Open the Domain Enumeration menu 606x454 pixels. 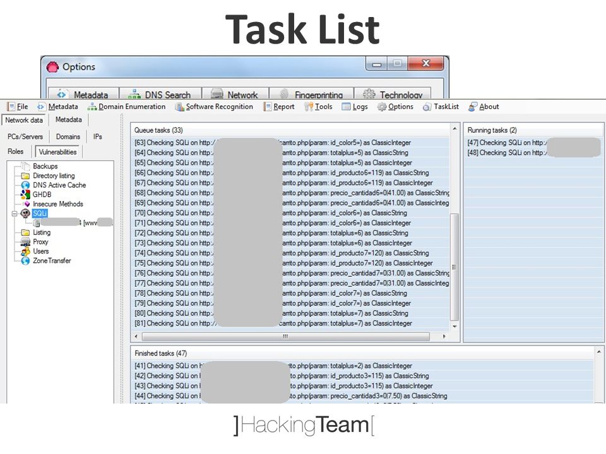click(x=127, y=107)
